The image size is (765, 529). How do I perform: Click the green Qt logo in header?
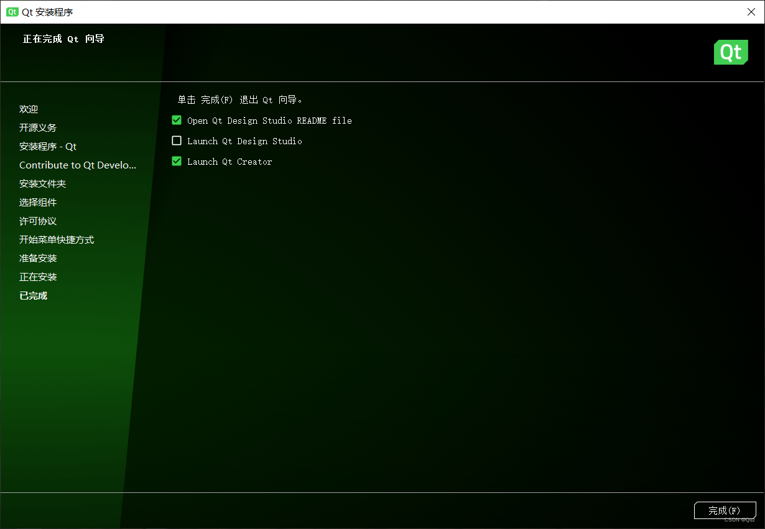coord(731,52)
